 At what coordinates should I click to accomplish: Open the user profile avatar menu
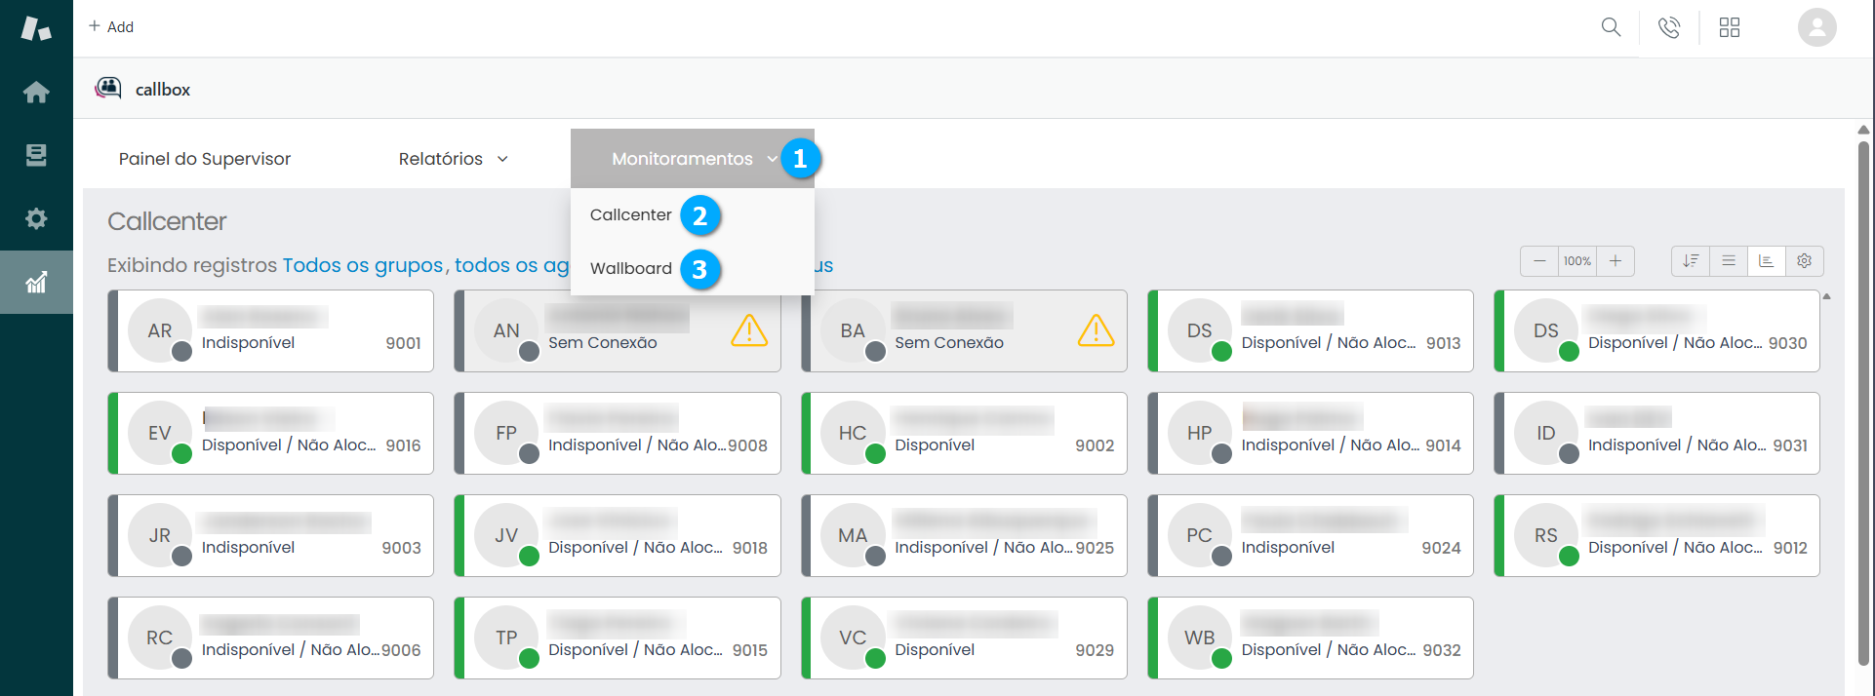tap(1816, 27)
